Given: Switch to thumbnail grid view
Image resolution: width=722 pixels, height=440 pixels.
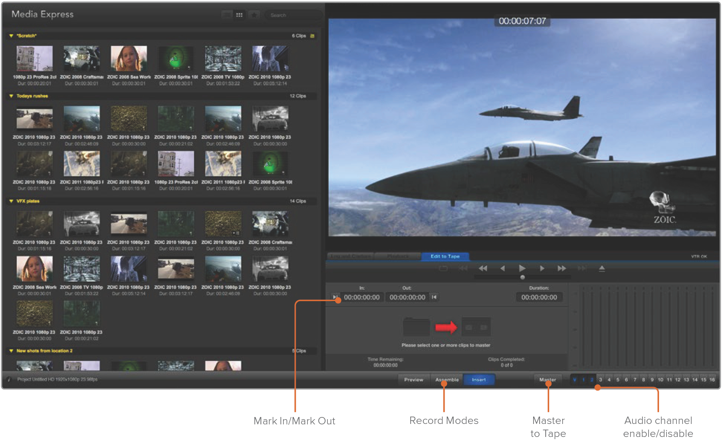Looking at the screenshot, I should point(239,15).
